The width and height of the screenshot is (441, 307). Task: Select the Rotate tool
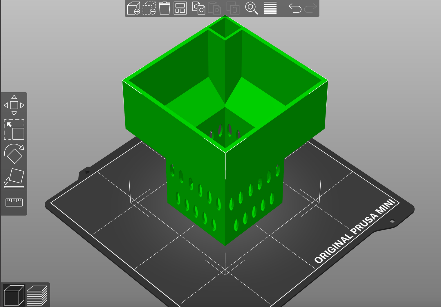[x=14, y=154]
